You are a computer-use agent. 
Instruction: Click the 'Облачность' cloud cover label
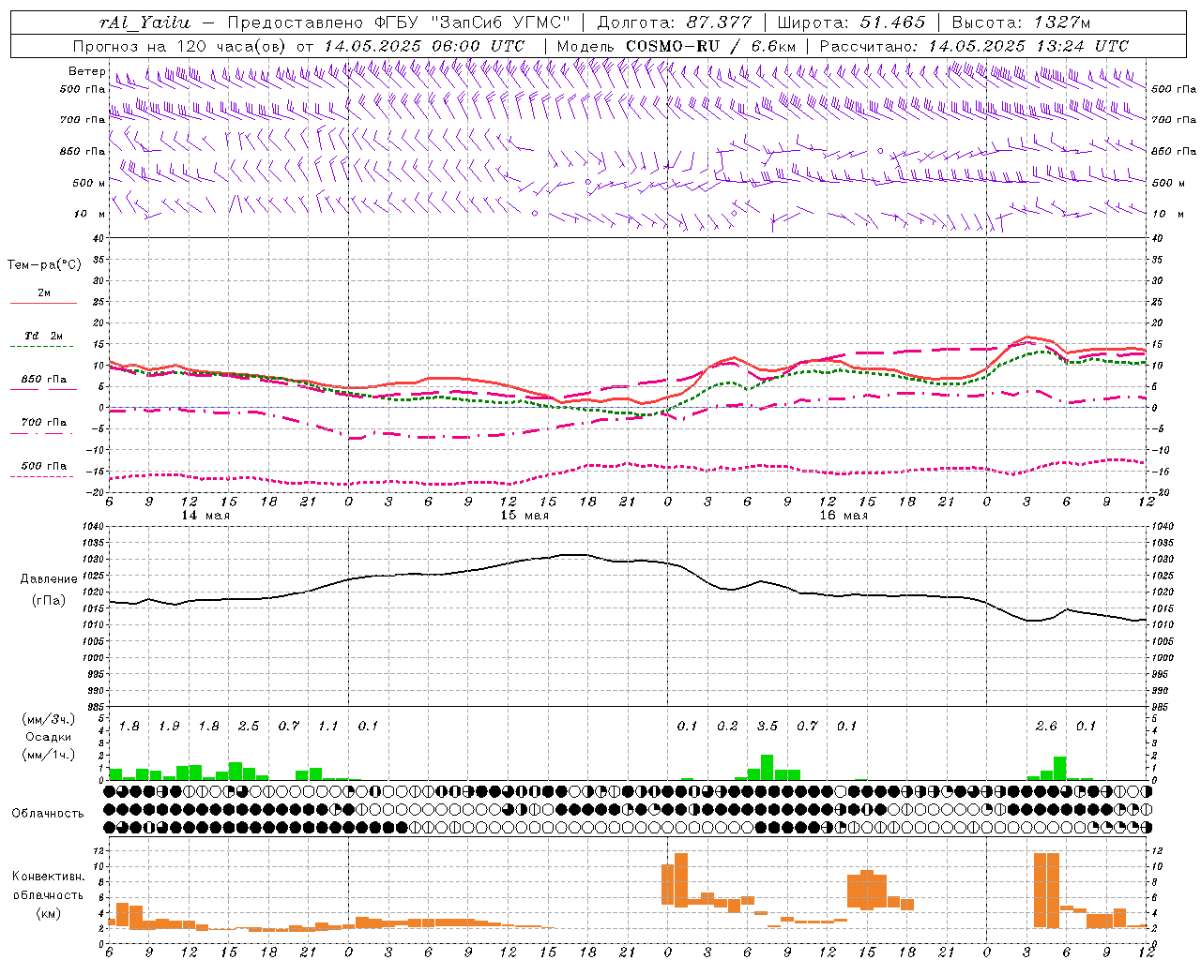(48, 814)
